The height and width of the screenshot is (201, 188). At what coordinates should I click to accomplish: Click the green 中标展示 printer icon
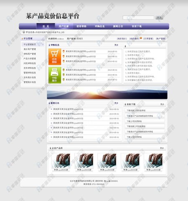click(55, 75)
